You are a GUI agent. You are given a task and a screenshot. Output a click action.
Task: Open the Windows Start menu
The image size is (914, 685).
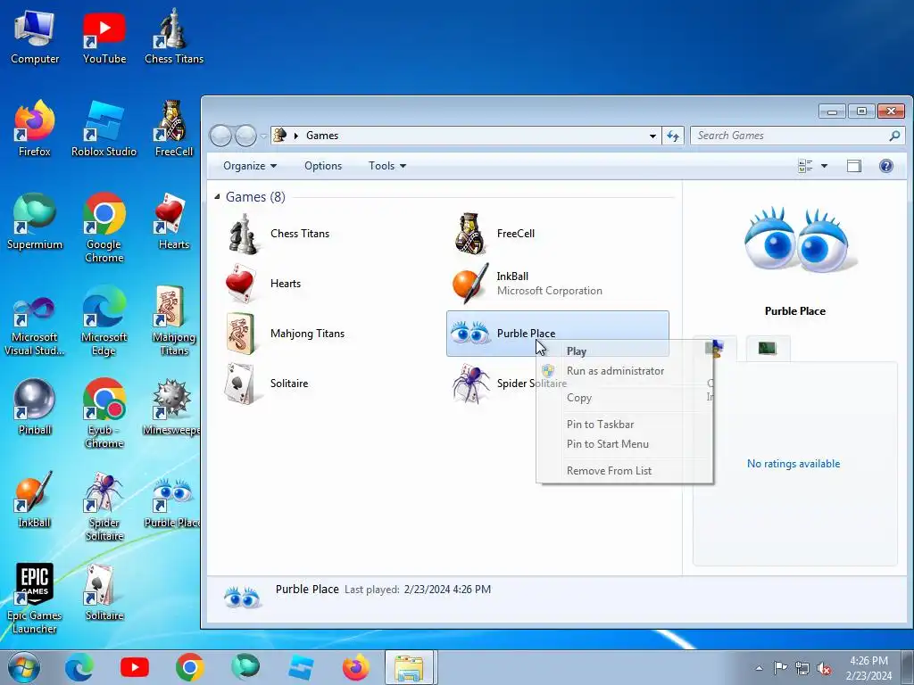(x=24, y=667)
